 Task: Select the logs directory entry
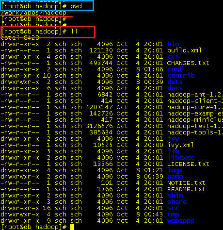[x=175, y=170]
